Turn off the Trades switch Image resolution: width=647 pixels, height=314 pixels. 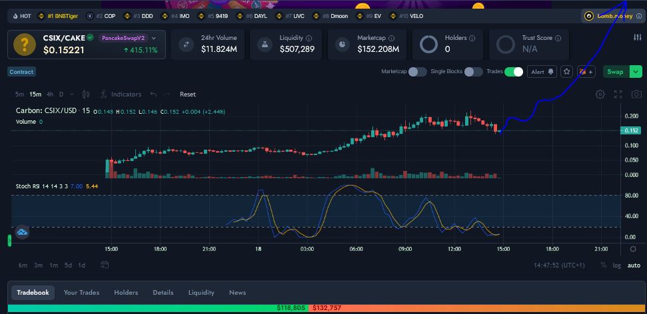(x=514, y=72)
